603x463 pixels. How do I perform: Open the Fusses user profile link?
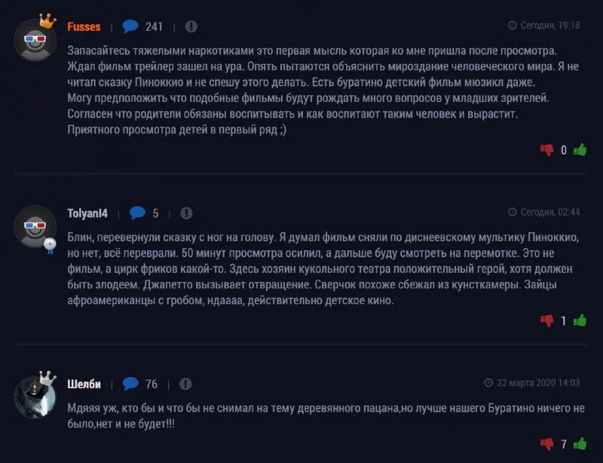click(84, 26)
